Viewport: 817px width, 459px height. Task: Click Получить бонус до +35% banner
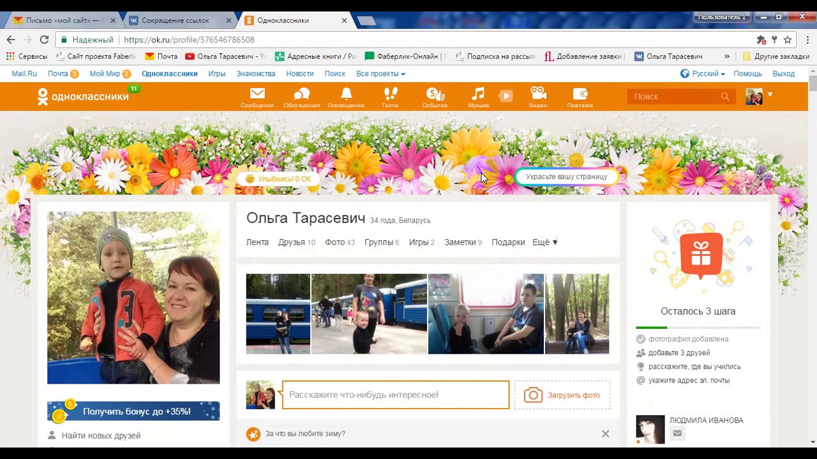[x=133, y=412]
